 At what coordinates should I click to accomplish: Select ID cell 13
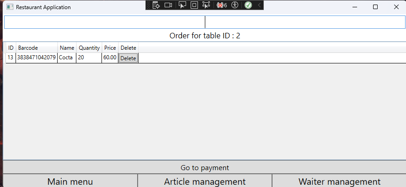tap(11, 57)
